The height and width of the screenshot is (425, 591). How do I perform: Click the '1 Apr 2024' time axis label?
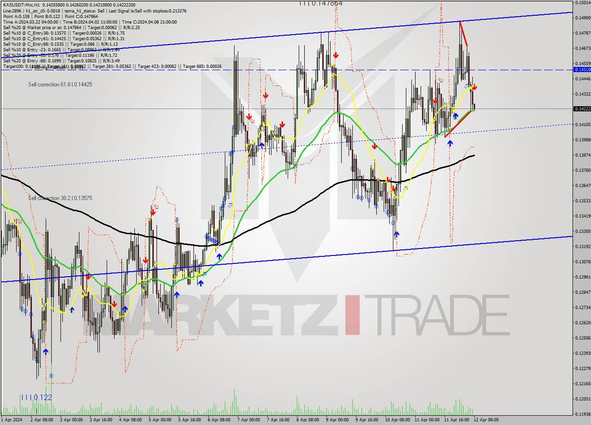pos(11,420)
